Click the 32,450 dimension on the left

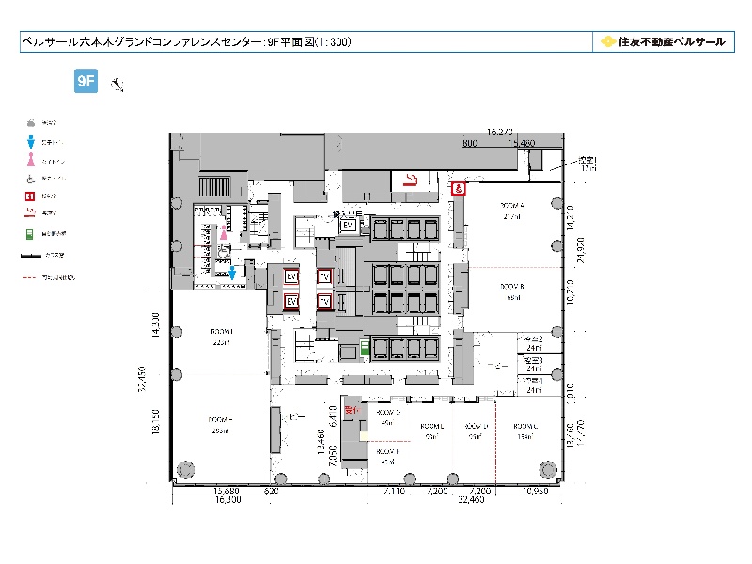pos(143,379)
